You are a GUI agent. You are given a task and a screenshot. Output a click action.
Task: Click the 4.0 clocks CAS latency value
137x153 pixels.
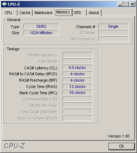78,68
